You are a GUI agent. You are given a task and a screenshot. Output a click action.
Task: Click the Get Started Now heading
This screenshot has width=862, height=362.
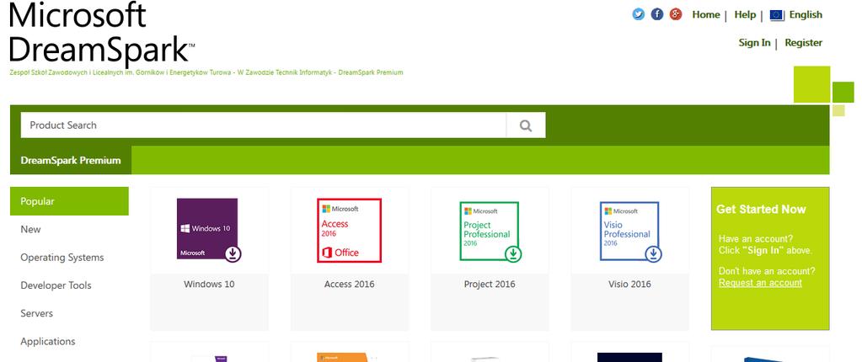click(x=761, y=210)
